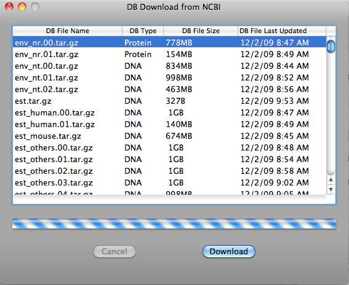
Task: Select est_others.02.tar.gz row
Action: [x=170, y=171]
